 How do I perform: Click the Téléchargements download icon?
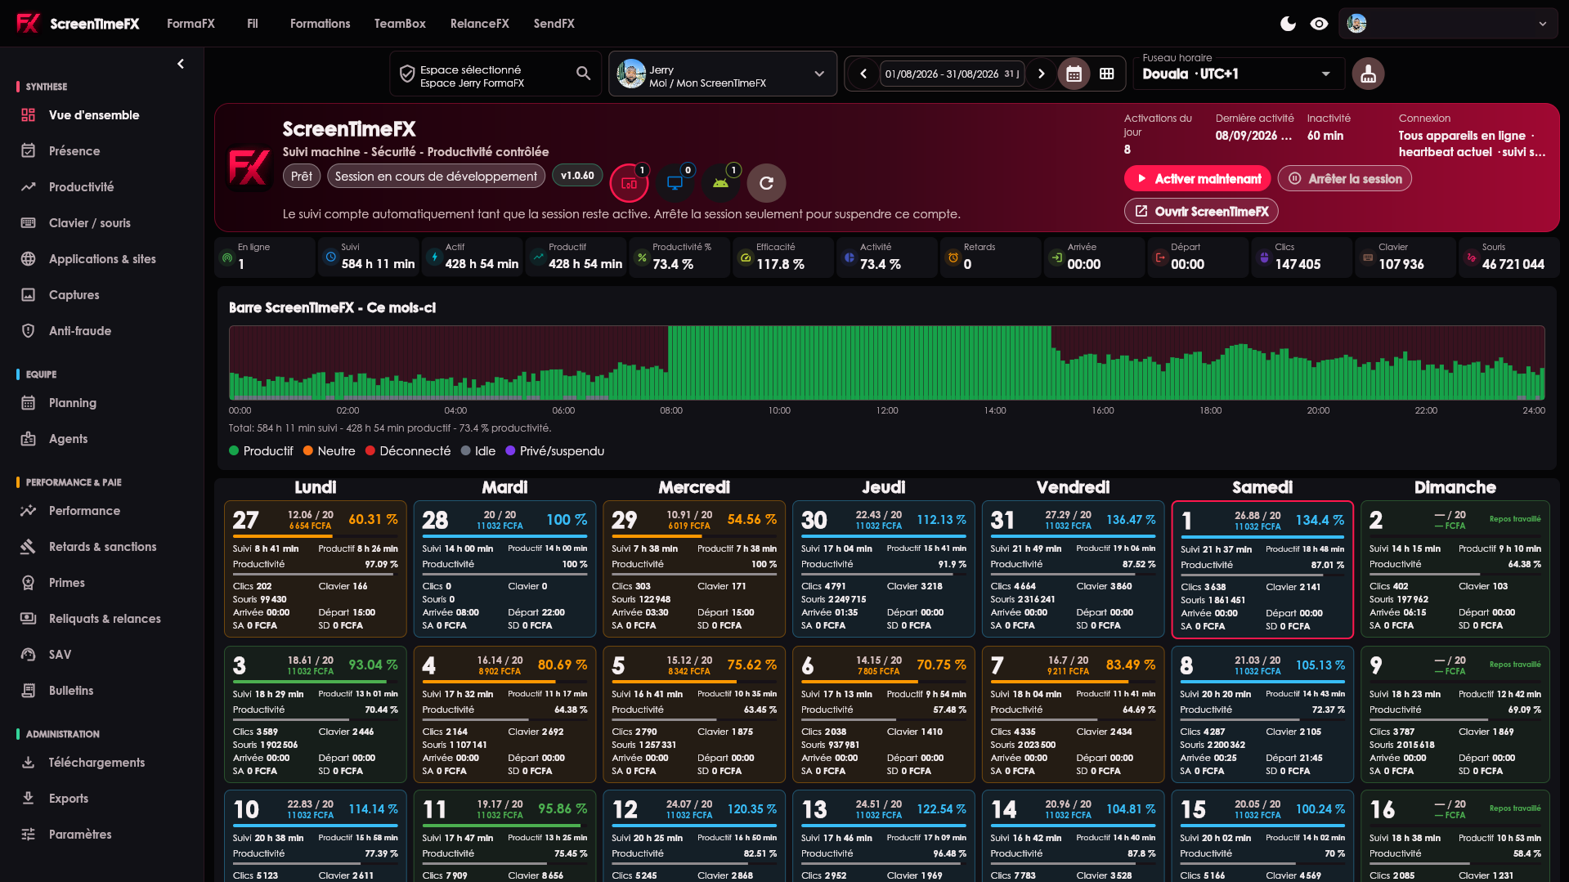(29, 763)
